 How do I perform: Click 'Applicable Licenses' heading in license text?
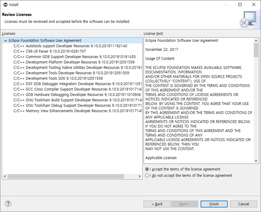tap(161, 158)
